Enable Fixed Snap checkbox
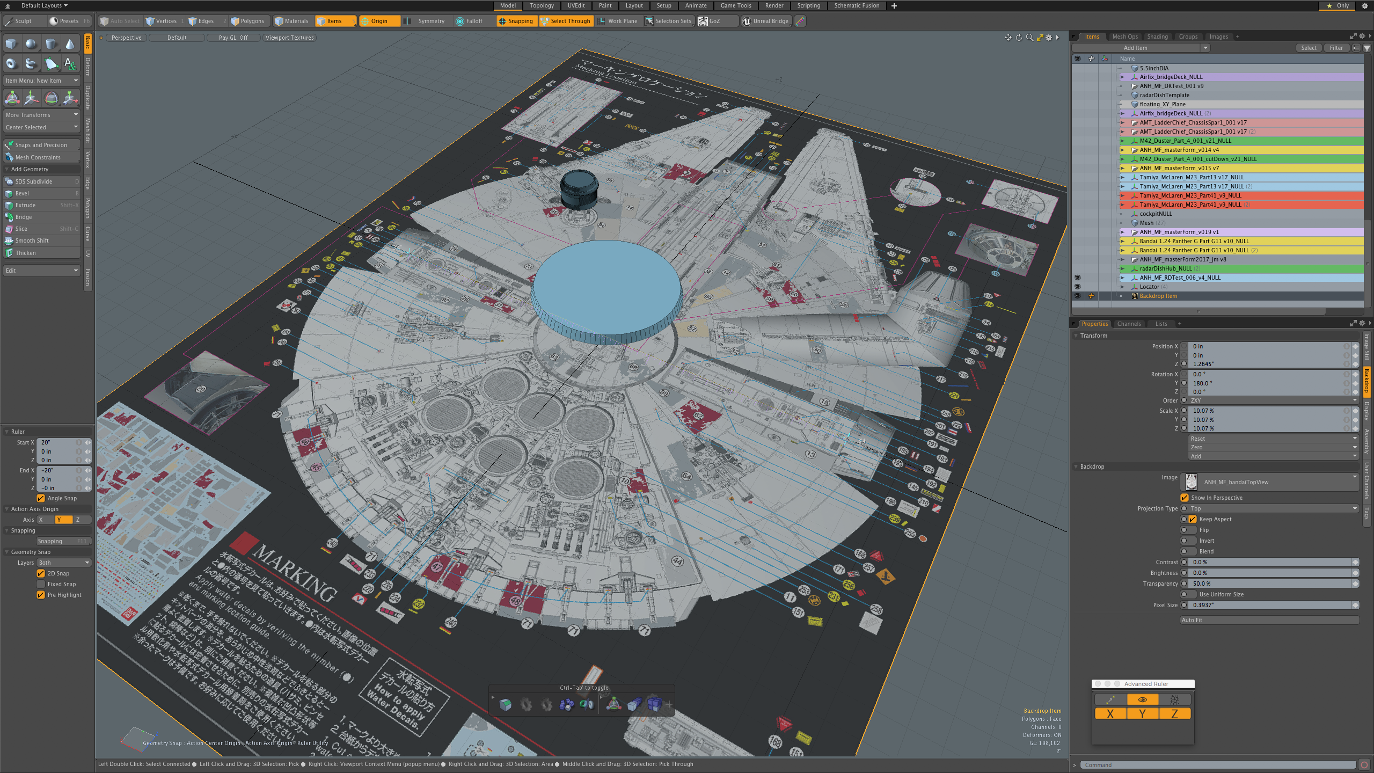1374x773 pixels. (41, 584)
